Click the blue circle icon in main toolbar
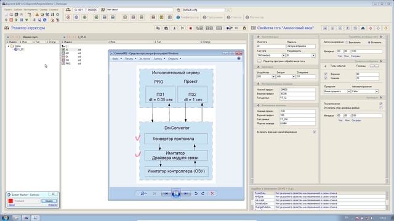The width and height of the screenshot is (394, 221). [x=76, y=17]
